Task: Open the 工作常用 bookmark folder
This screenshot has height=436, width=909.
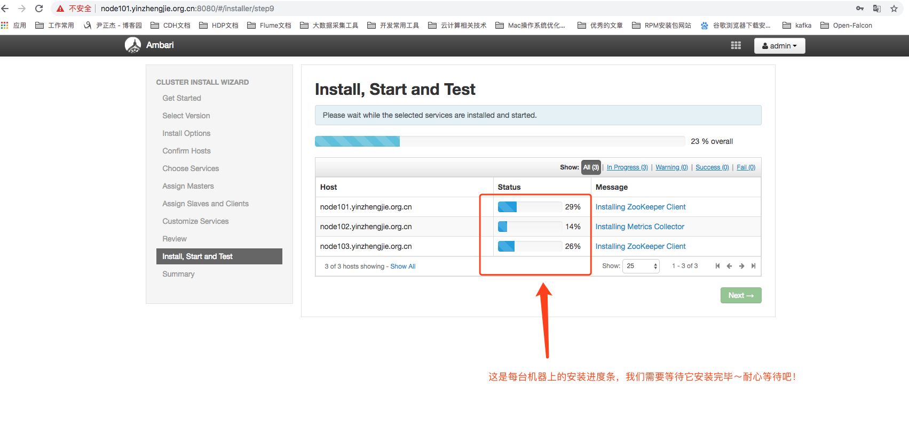Action: [x=54, y=25]
